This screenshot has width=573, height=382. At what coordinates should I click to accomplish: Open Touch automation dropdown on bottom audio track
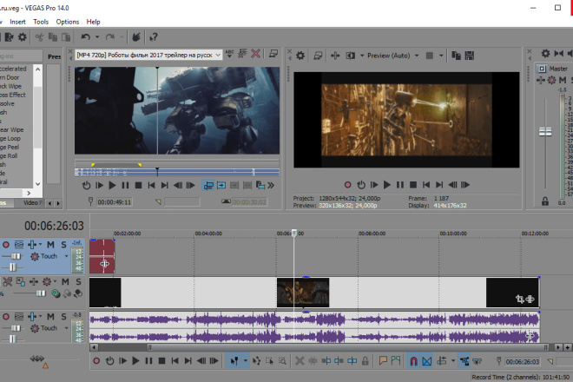(x=66, y=328)
